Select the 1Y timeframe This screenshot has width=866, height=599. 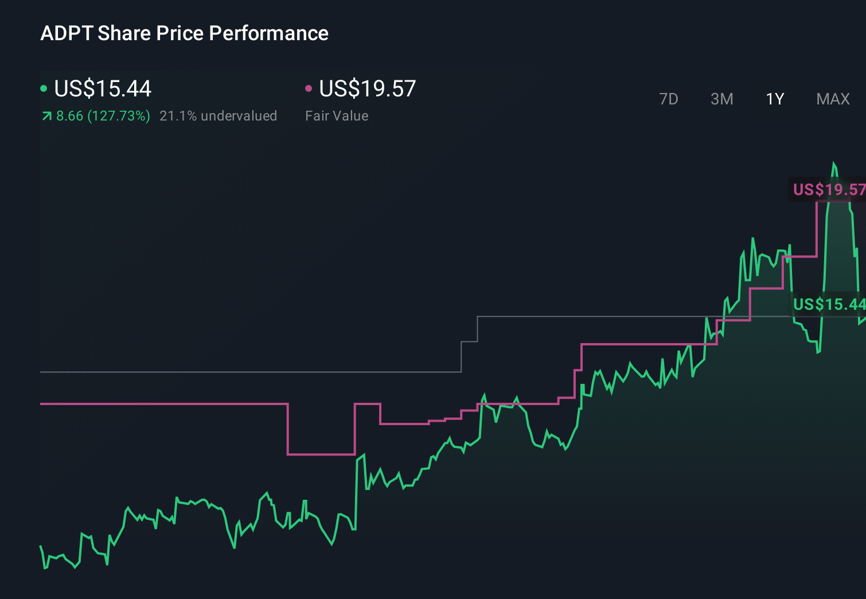774,99
